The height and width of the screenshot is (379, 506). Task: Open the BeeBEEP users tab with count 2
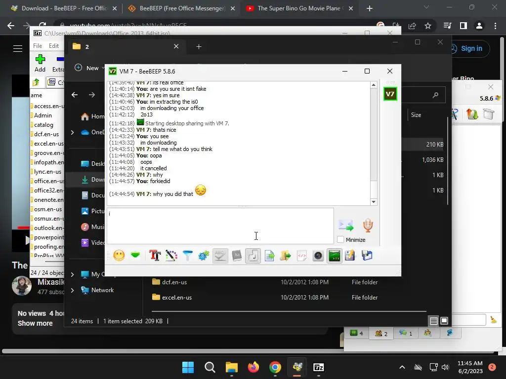(381, 334)
